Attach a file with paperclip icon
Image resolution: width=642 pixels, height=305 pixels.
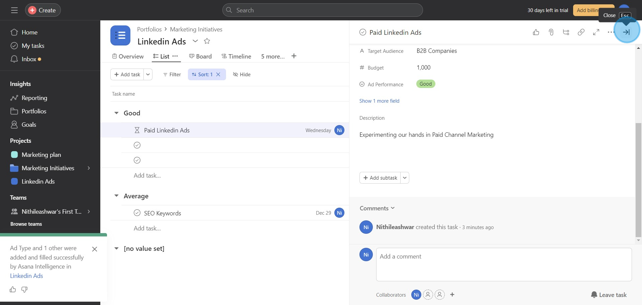point(551,32)
